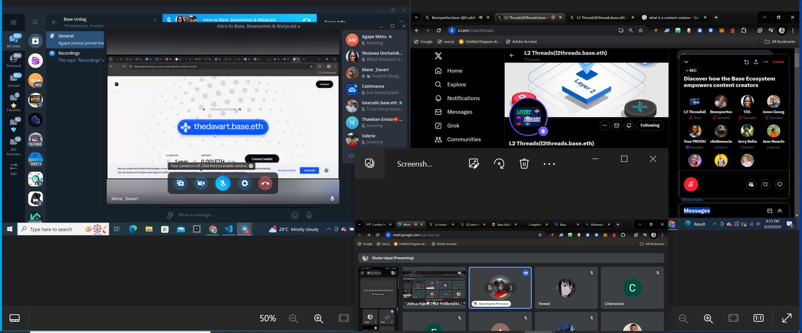Open the tab search dropdown in X Chrome window
The height and width of the screenshot is (333, 802).
point(416,18)
